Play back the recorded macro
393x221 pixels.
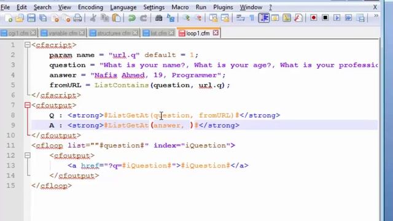[337, 18]
